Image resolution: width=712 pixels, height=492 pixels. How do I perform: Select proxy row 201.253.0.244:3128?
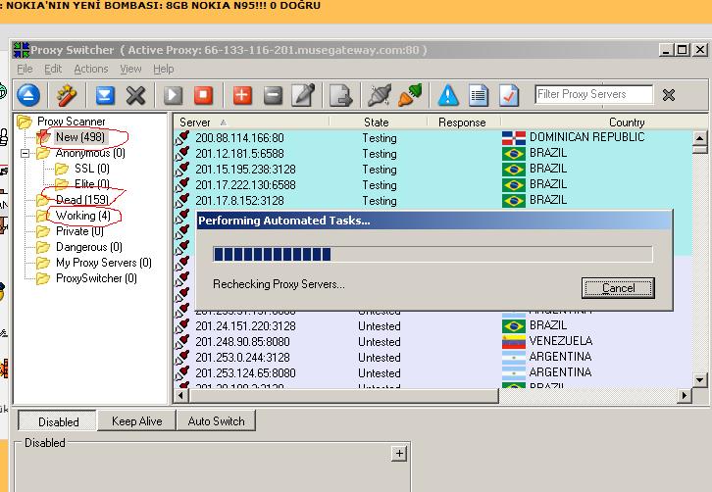[433, 357]
